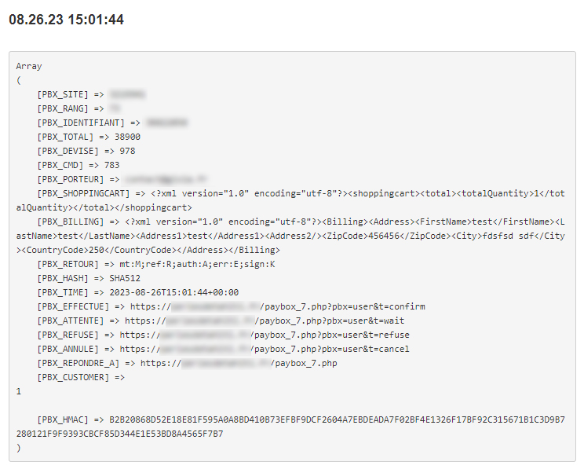Screen dimensions: 584x469
Task: Click the PBX_CUSTOMER entry
Action: coord(71,377)
